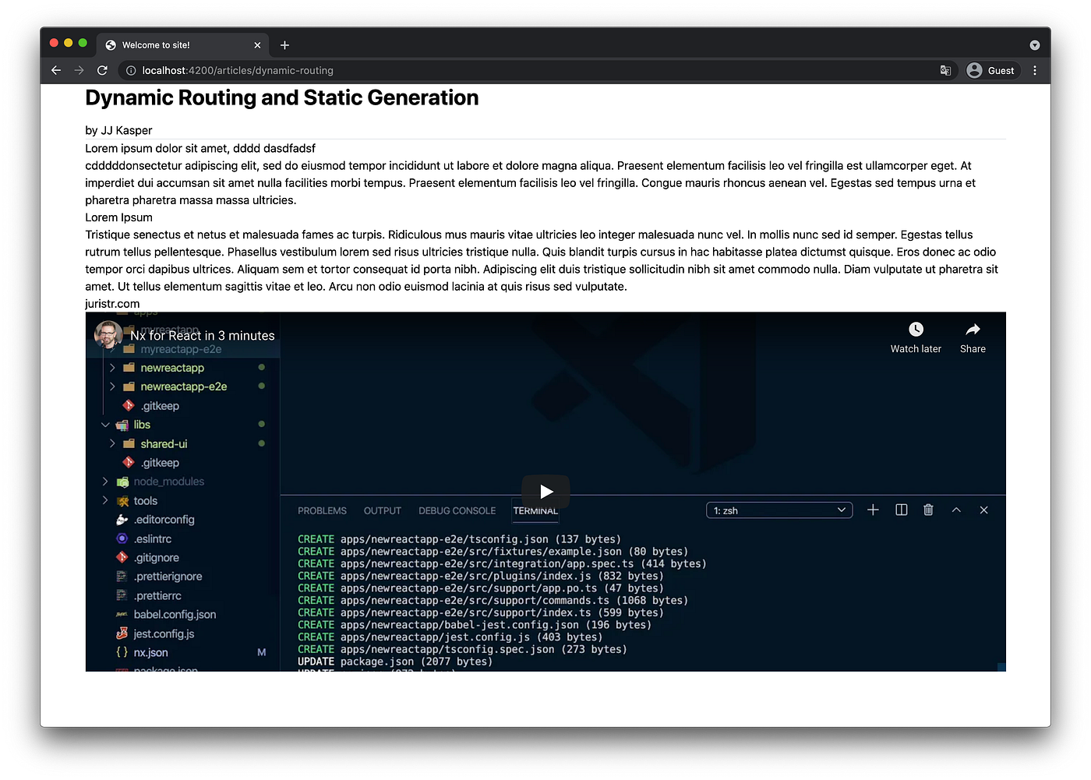The image size is (1091, 780).
Task: Collapse the libs folder in the explorer
Action: pyautogui.click(x=106, y=424)
